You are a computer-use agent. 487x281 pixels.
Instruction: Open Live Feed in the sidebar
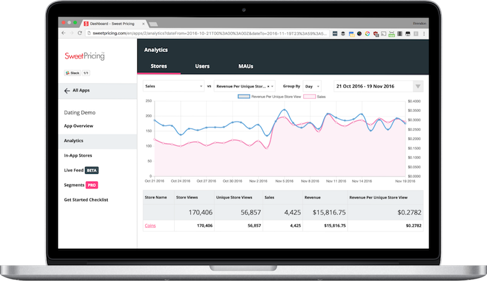[x=74, y=170]
